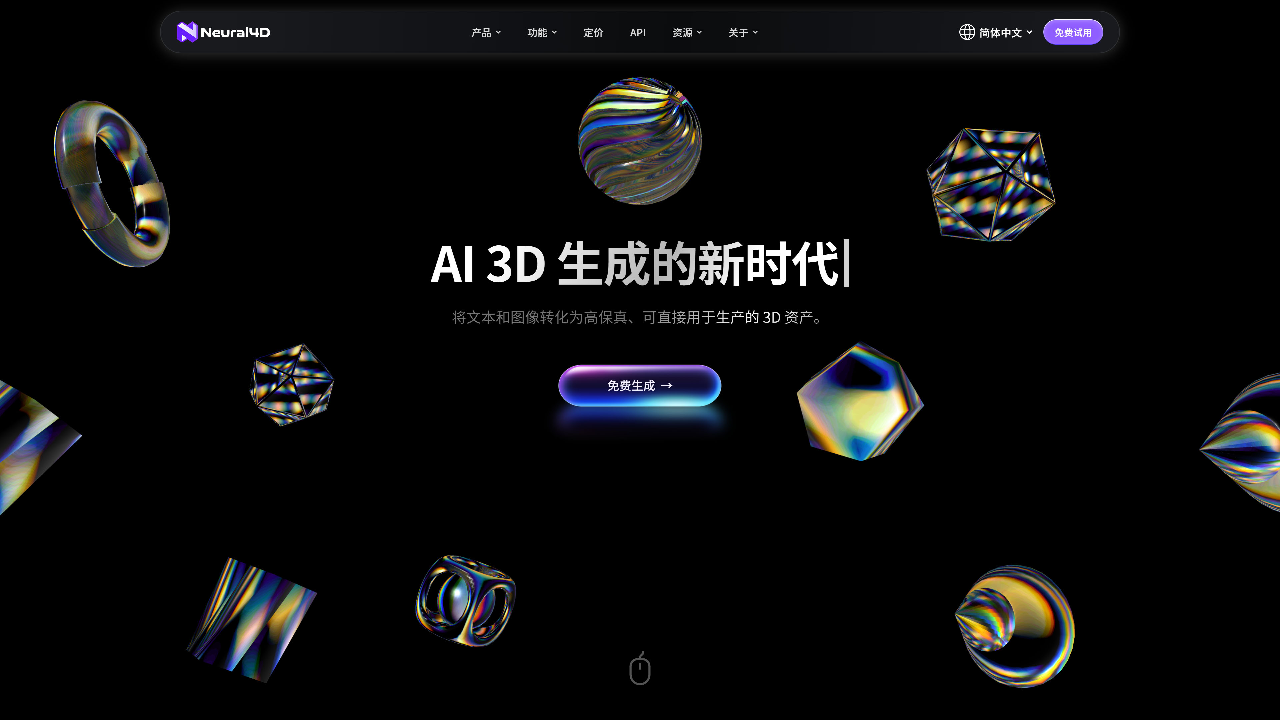This screenshot has width=1280, height=720.
Task: Click the globe language icon
Action: pyautogui.click(x=967, y=32)
